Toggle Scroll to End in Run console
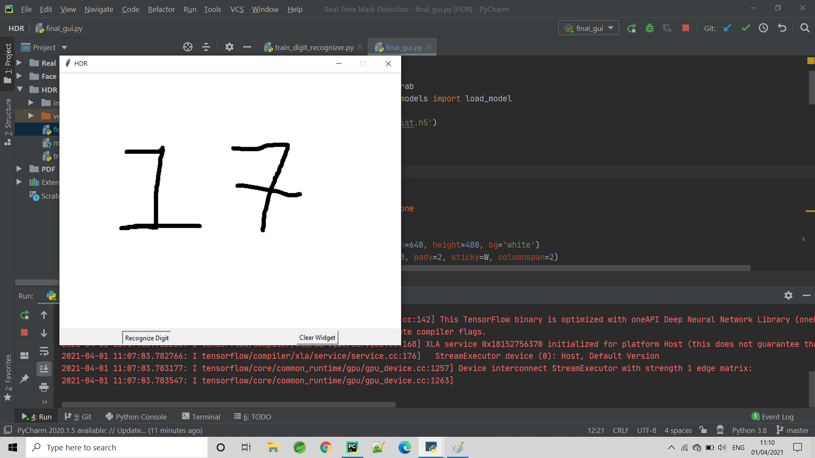The image size is (815, 458). coord(44,369)
